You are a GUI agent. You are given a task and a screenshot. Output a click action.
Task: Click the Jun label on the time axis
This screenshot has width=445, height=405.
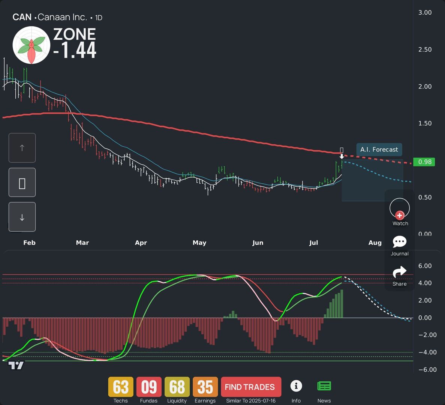pyautogui.click(x=258, y=243)
